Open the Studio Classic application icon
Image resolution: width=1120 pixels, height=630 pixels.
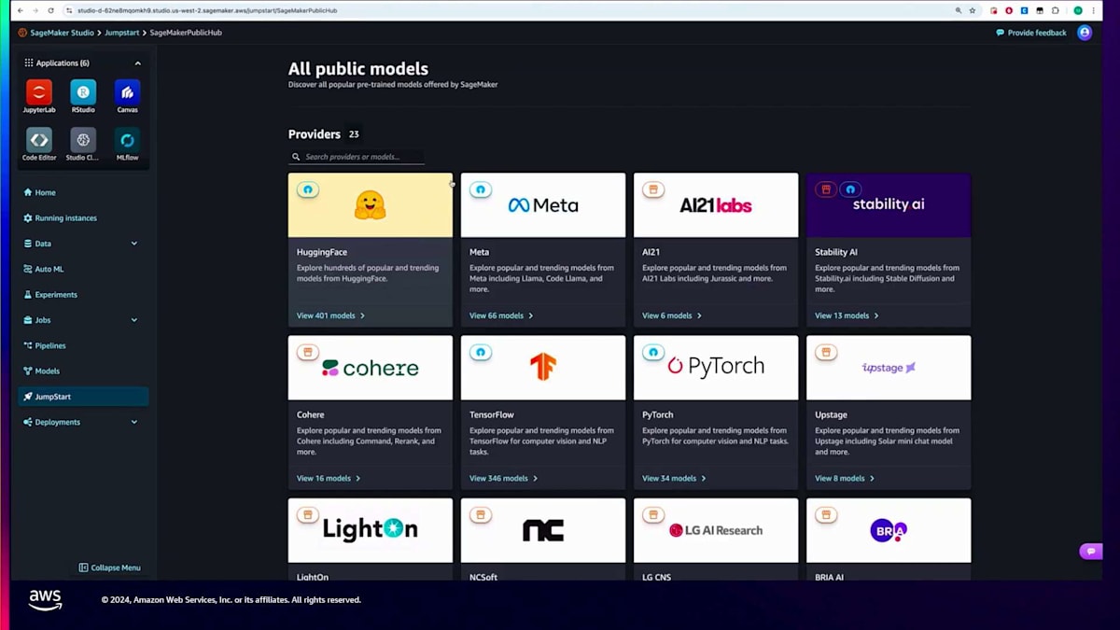pos(83,140)
